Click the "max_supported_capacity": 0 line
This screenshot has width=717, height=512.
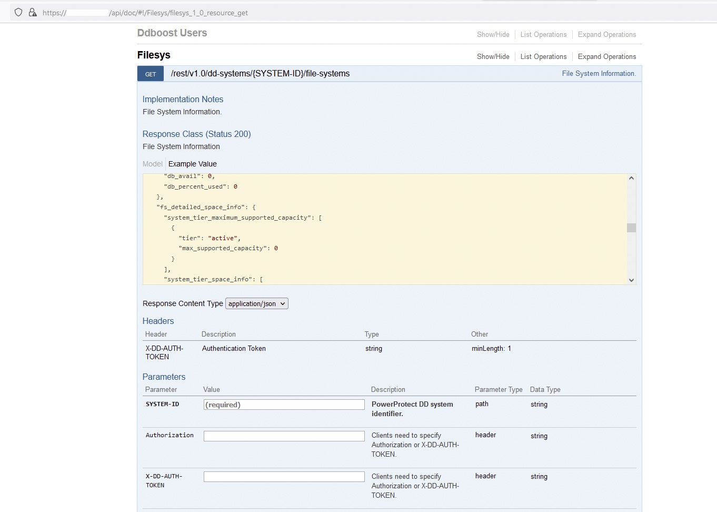pos(228,248)
